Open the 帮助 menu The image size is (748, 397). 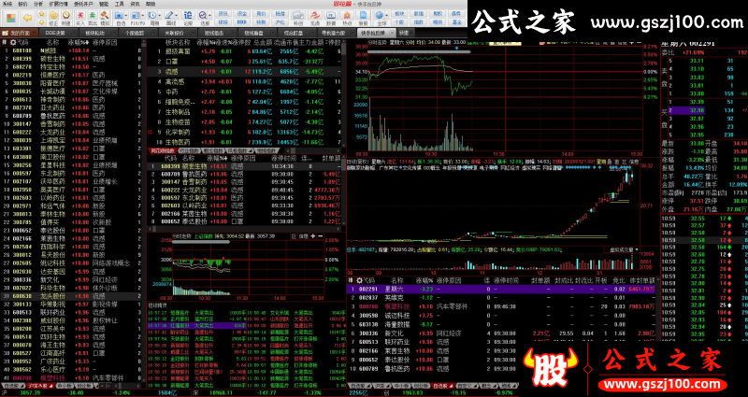(151, 4)
